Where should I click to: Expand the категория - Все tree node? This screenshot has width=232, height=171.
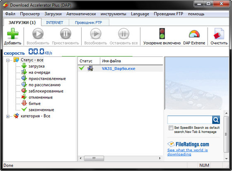(x=8, y=117)
